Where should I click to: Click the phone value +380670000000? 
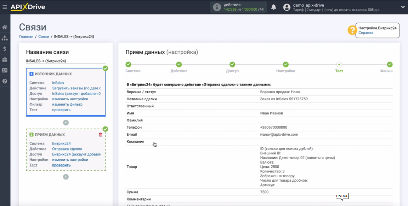(273, 128)
